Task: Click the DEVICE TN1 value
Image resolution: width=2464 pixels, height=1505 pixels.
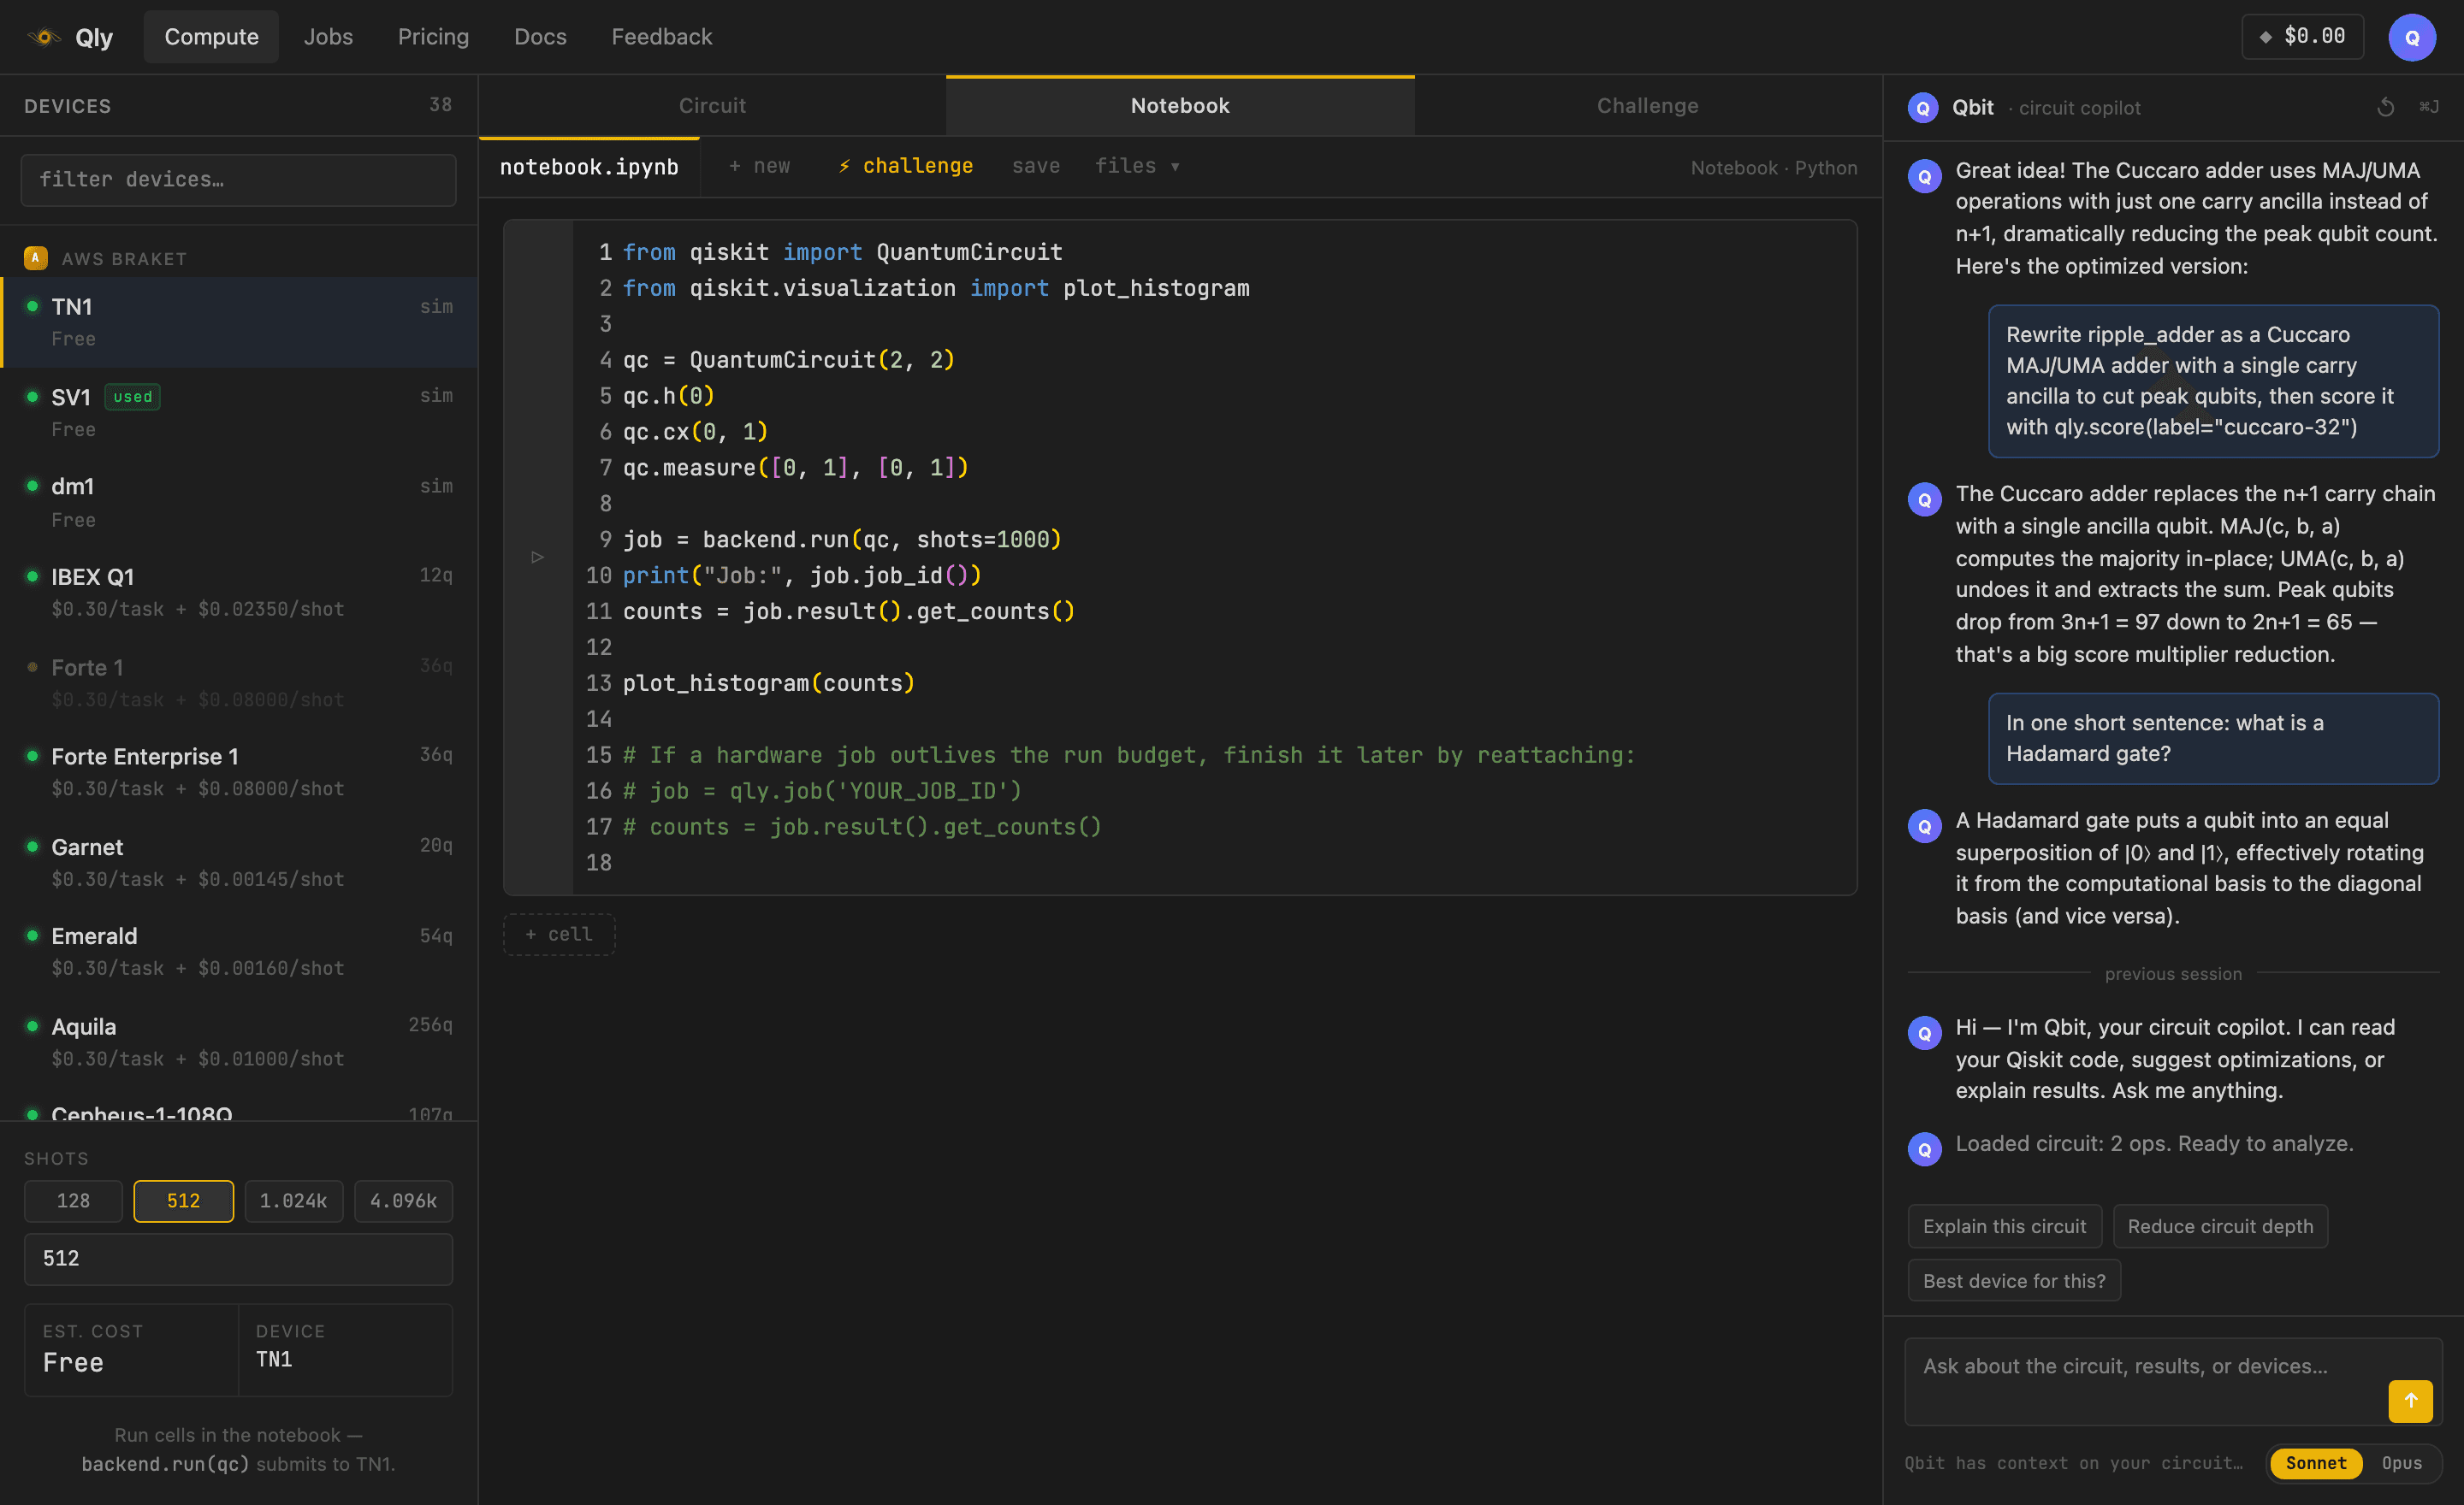Action: [x=274, y=1359]
